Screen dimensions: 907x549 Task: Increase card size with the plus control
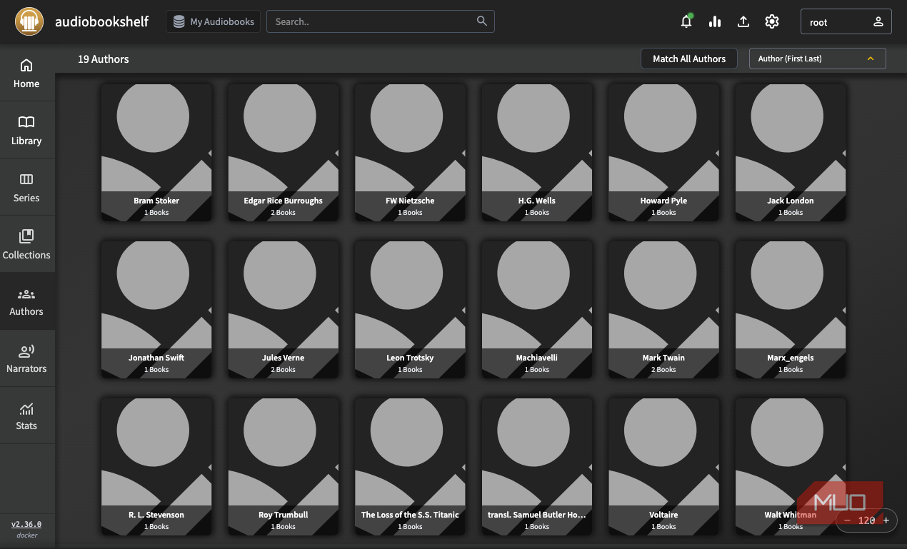[886, 520]
